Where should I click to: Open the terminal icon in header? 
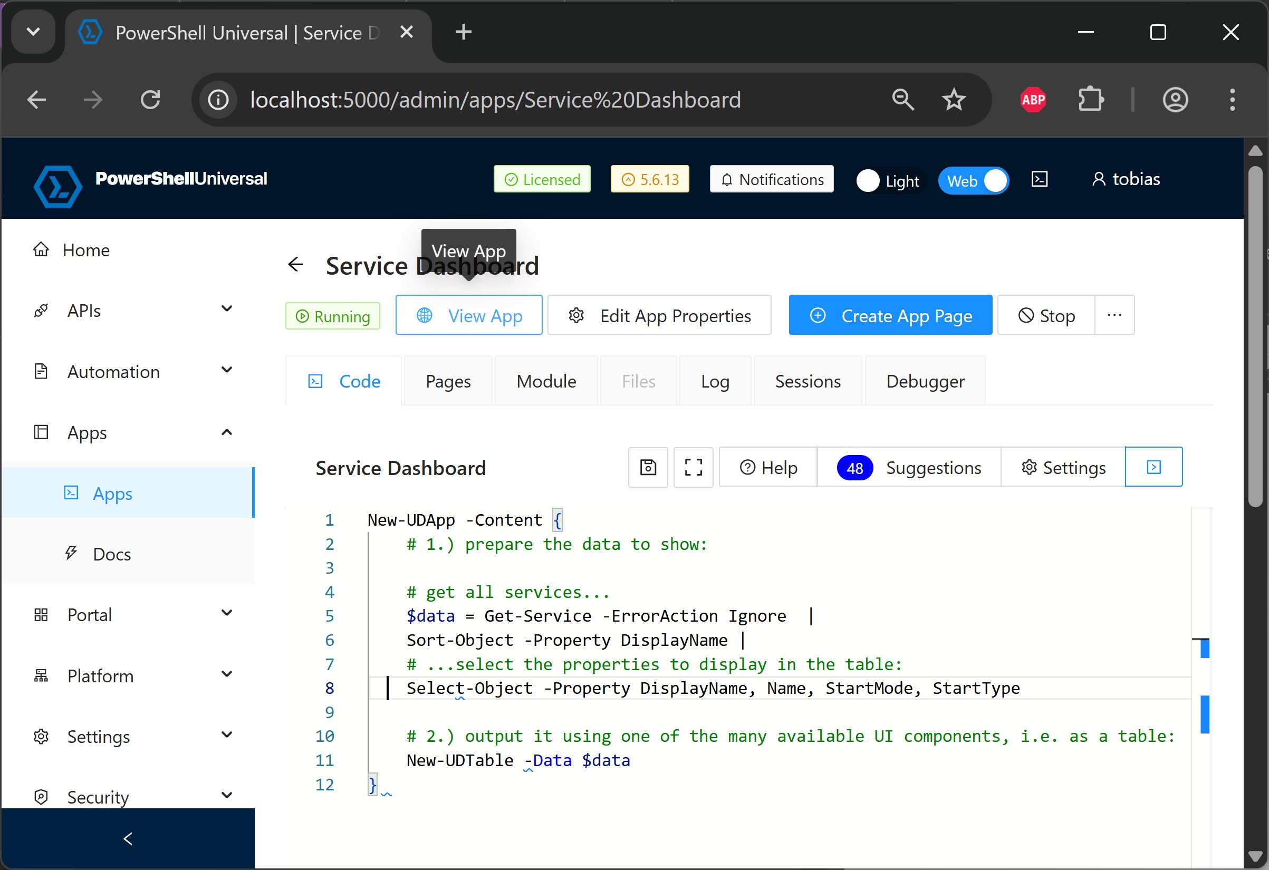(1039, 180)
